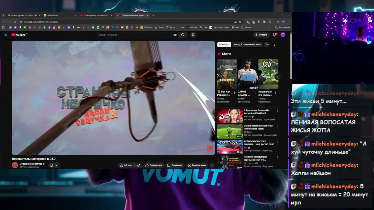The image size is (374, 210).
Task: Open Странное местечко channel name link
Action: 31,164
